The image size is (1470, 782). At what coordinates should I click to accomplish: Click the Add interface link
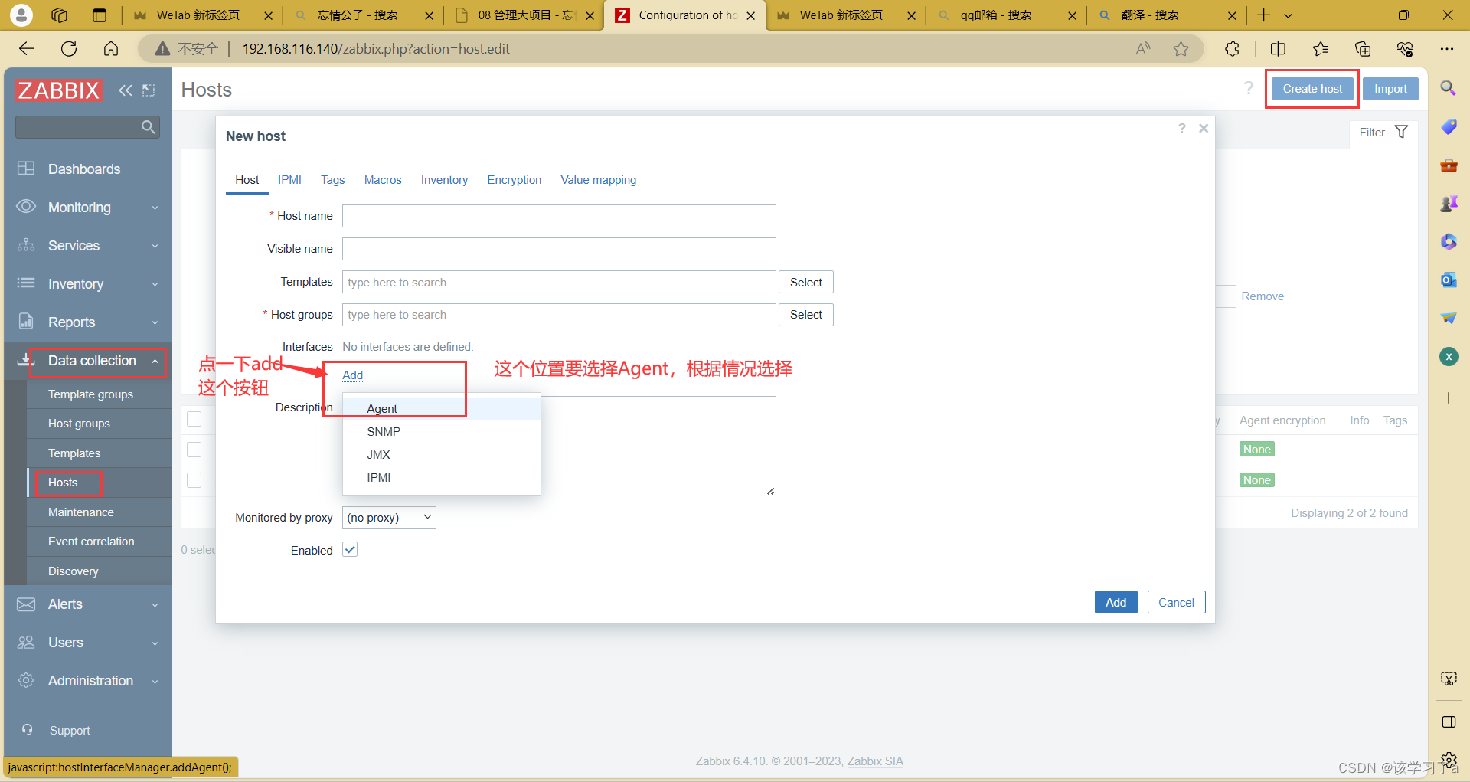[x=352, y=375]
